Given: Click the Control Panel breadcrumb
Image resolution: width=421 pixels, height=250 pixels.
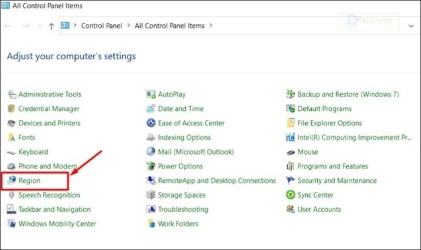Looking at the screenshot, I should [101, 25].
